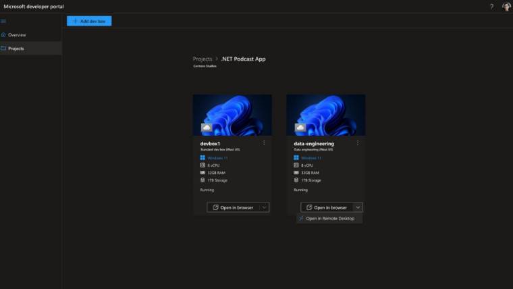Click 32GB RAM text on devbox1
The height and width of the screenshot is (289, 513).
click(216, 173)
